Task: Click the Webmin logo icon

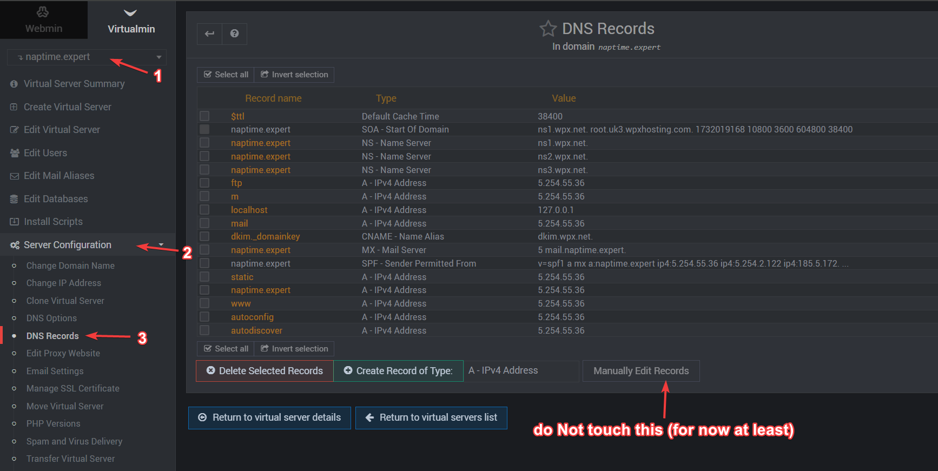Action: (43, 12)
